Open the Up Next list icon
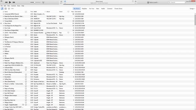The width and height of the screenshot is (196, 110). point(135,1)
